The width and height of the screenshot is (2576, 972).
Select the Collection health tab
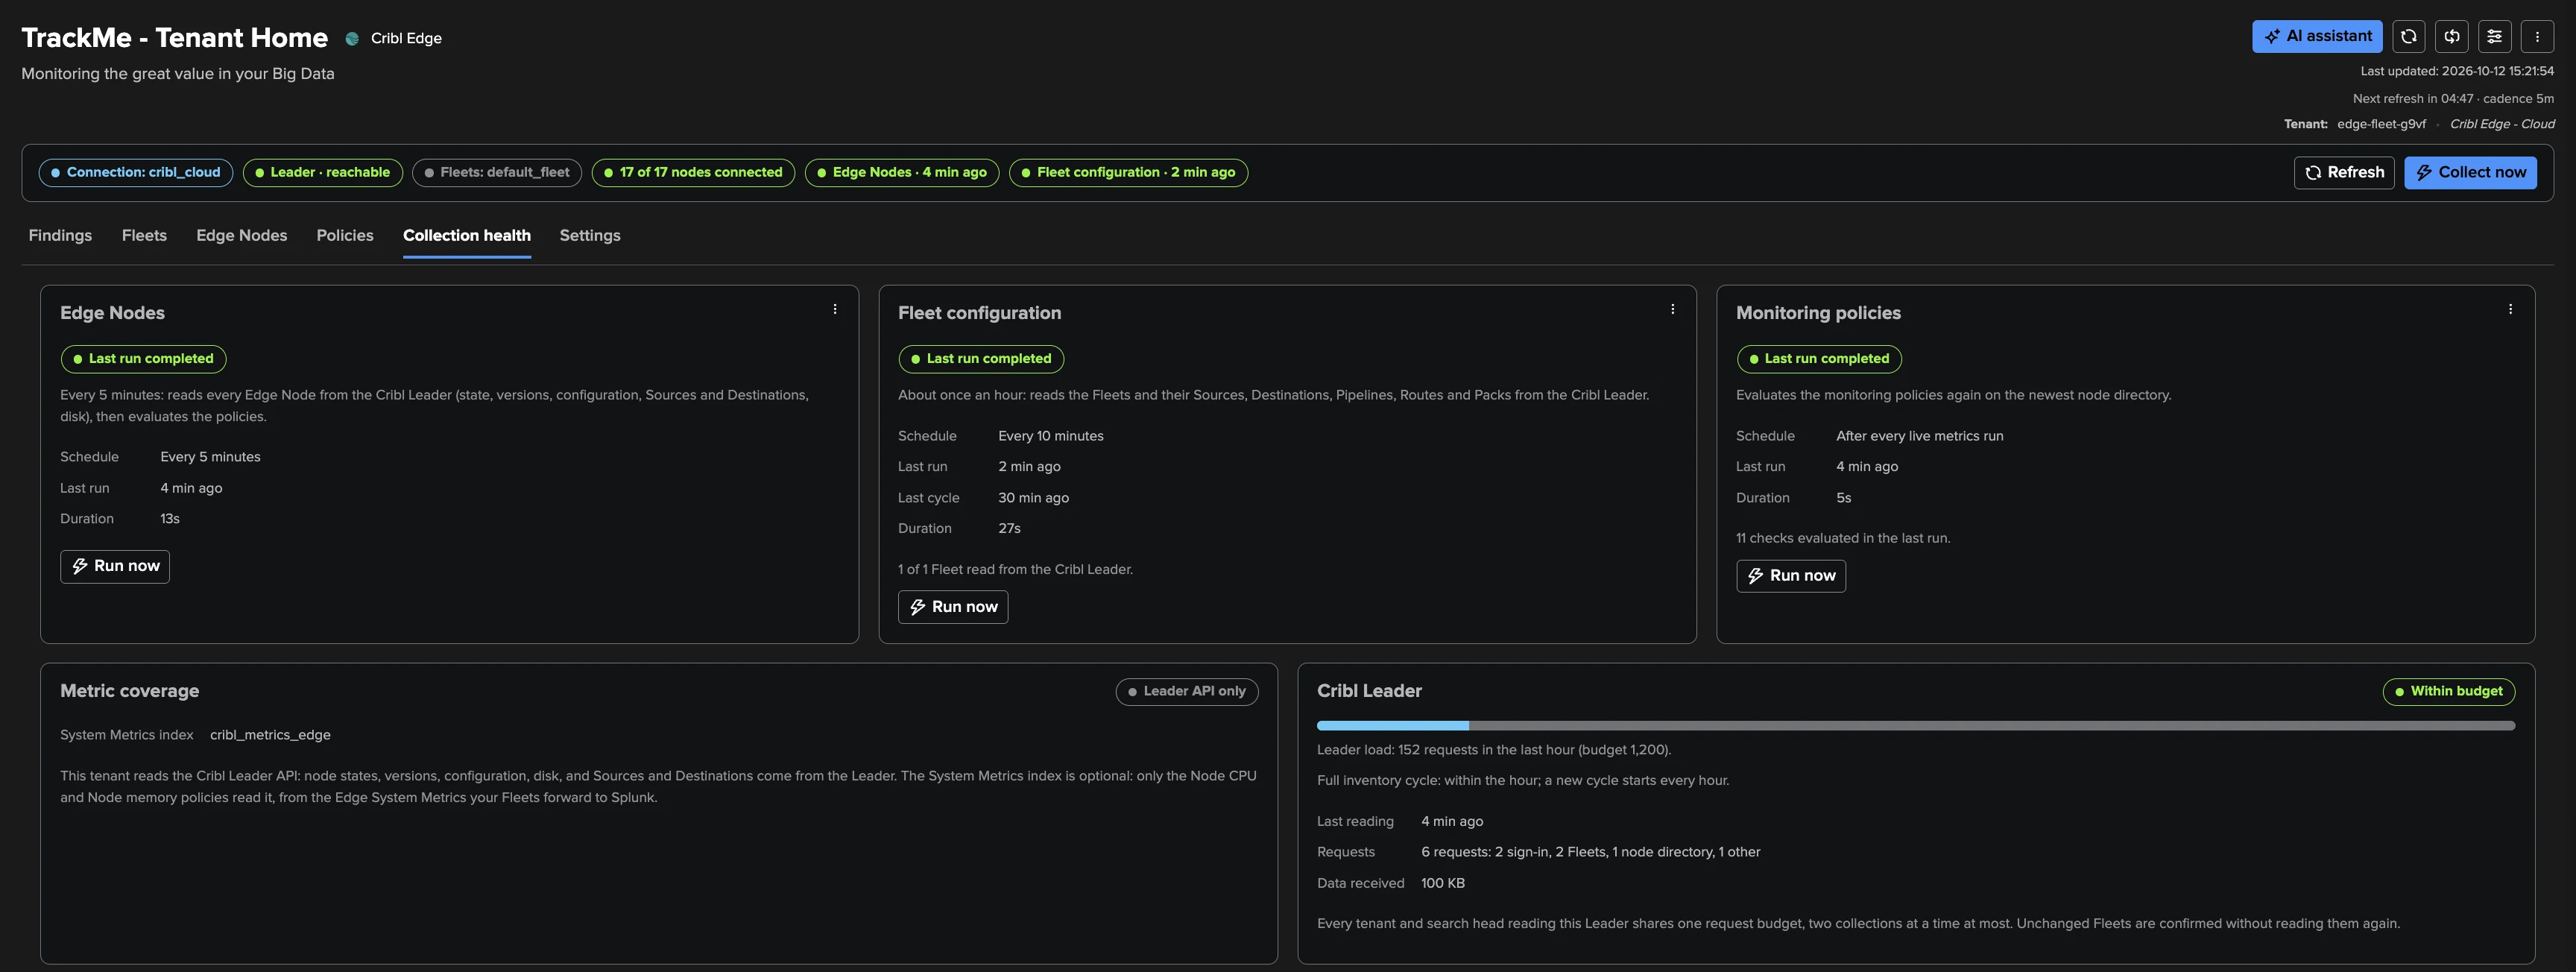click(x=467, y=235)
